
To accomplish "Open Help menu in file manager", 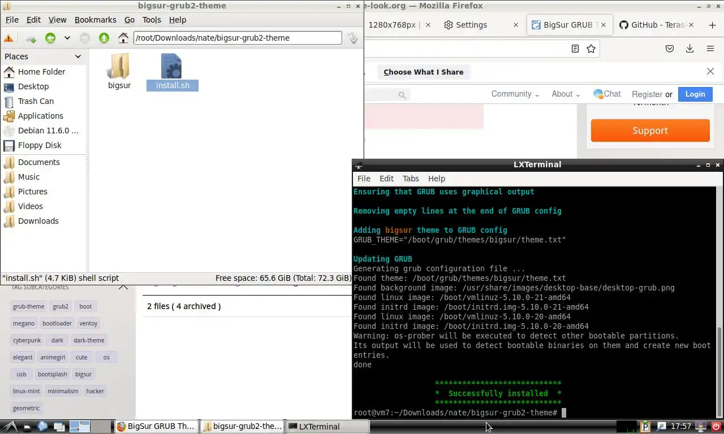I will point(177,19).
